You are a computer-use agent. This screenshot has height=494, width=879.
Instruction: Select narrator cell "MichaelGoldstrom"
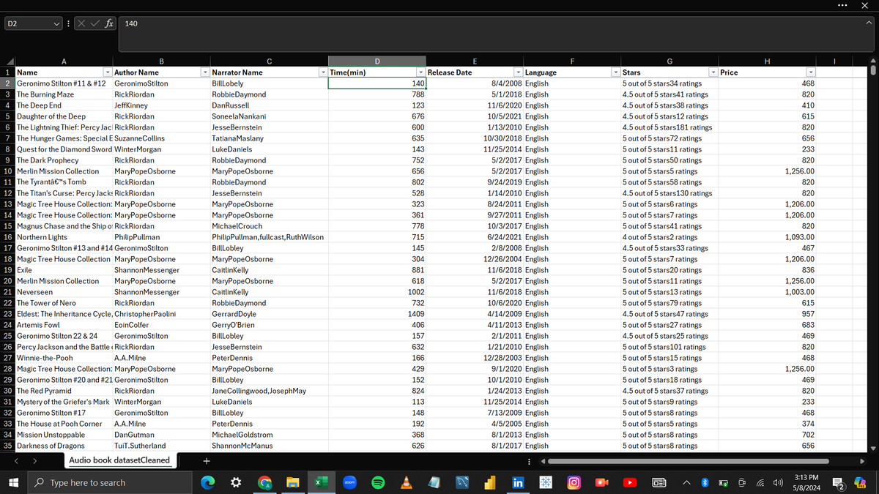[x=269, y=435]
